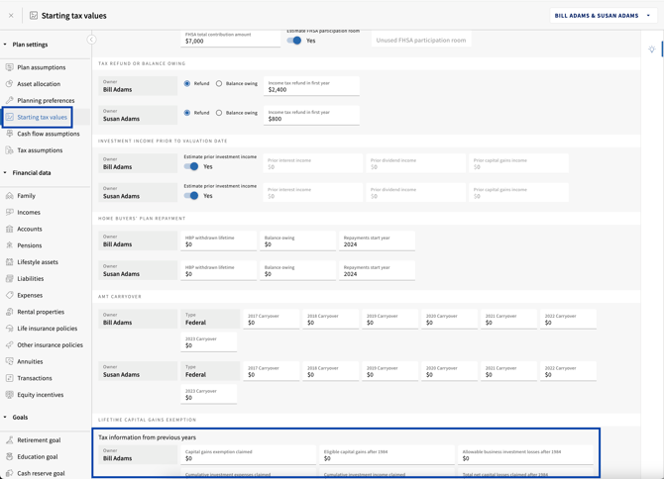Click the Plan assumptions sidebar icon
The image size is (664, 479).
(x=9, y=67)
